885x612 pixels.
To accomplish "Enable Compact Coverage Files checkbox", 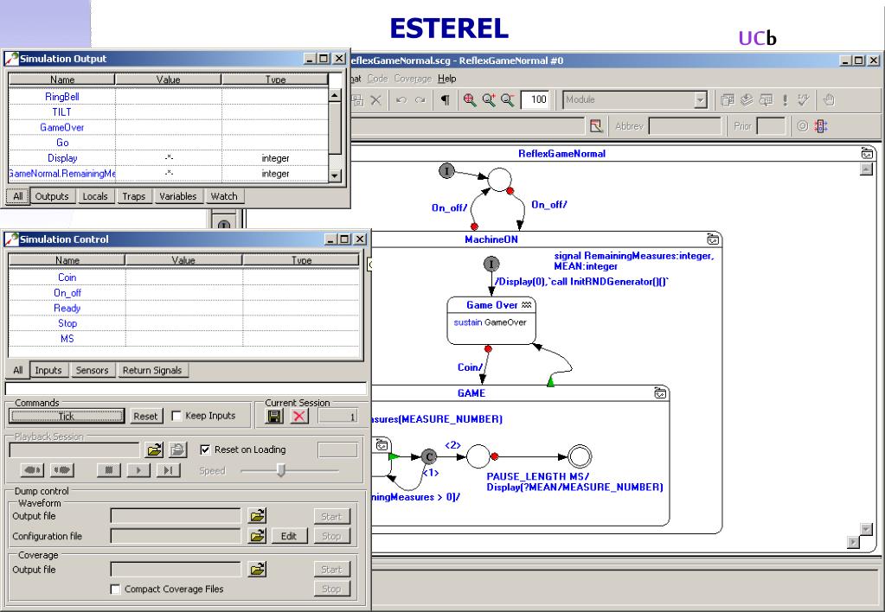I will point(115,589).
